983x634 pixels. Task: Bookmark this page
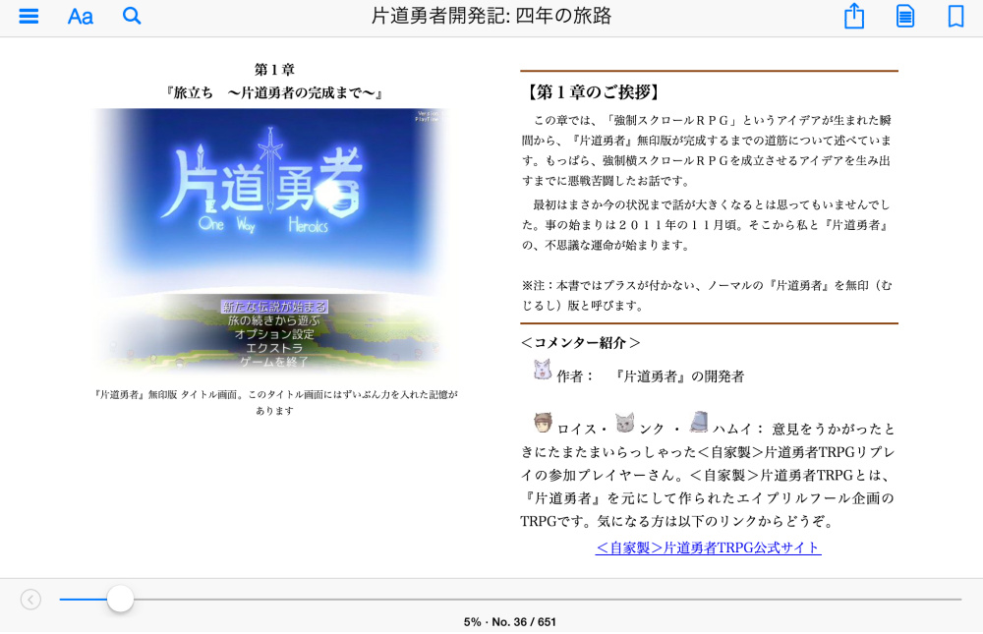[x=956, y=17]
